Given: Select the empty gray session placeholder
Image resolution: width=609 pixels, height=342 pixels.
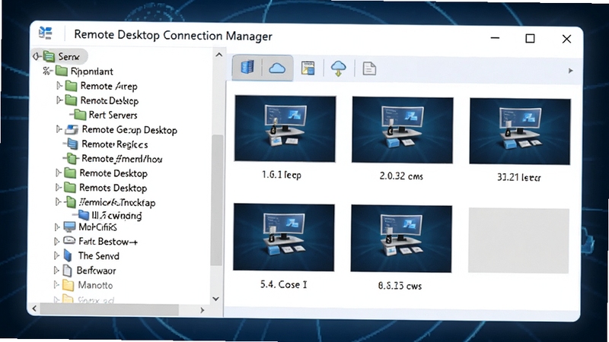Looking at the screenshot, I should [518, 240].
